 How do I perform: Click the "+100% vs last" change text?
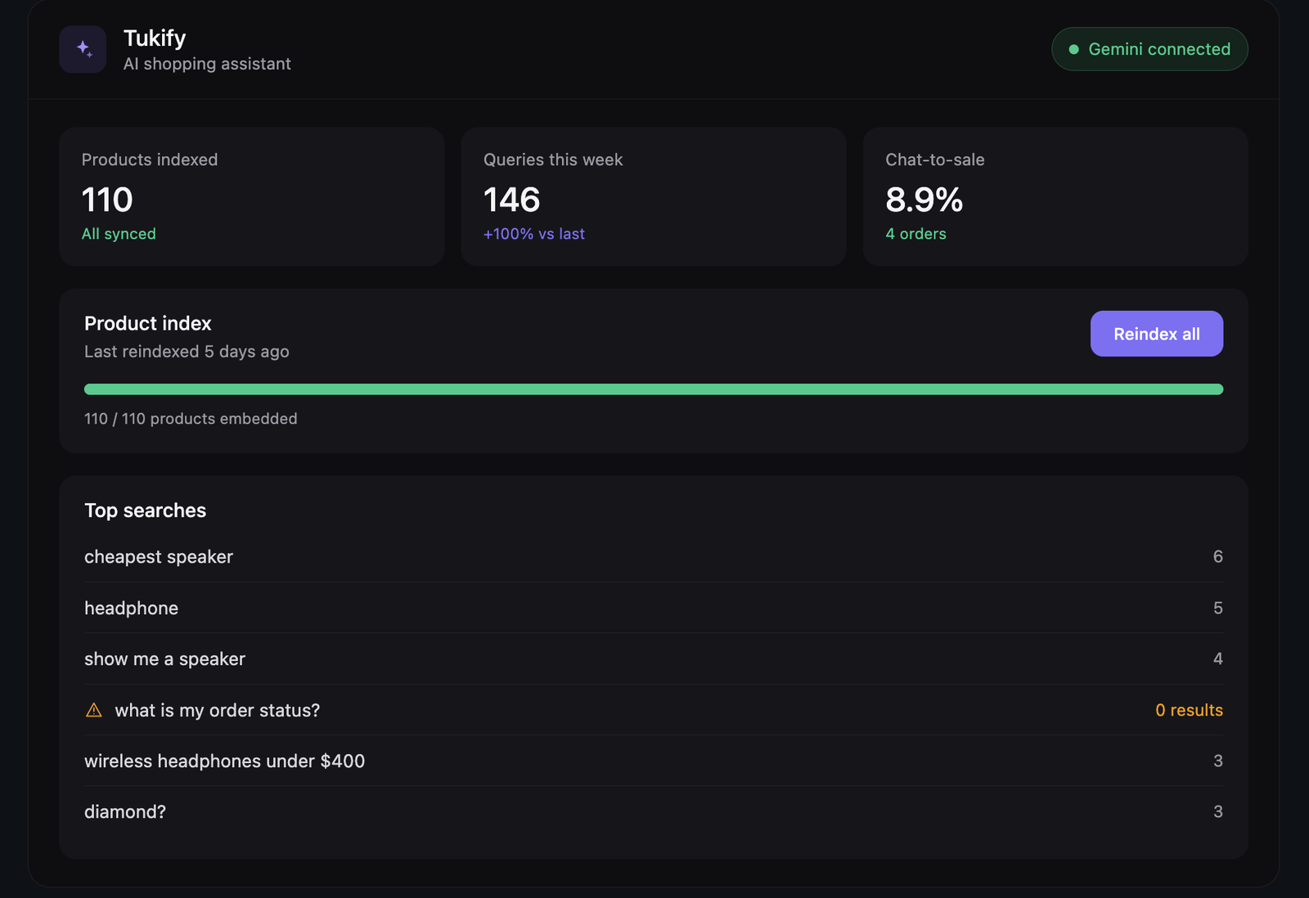[x=534, y=234]
